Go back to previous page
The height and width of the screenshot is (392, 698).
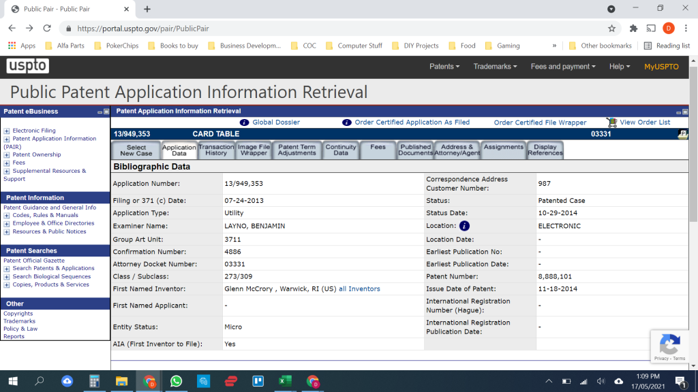[x=12, y=29]
